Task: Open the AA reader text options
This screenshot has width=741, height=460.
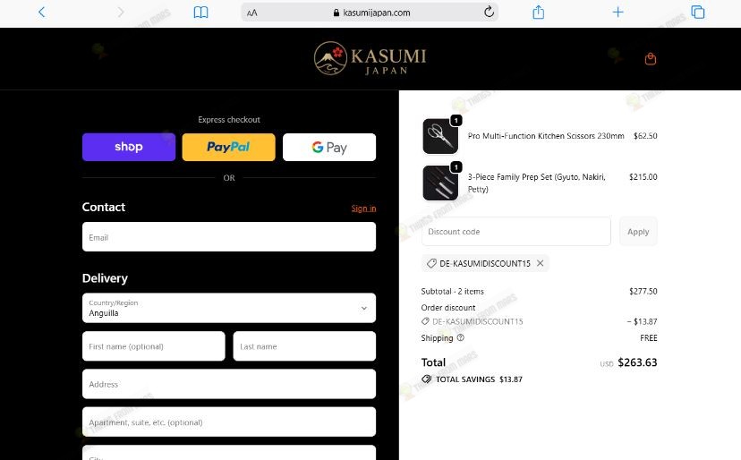Action: click(x=252, y=13)
